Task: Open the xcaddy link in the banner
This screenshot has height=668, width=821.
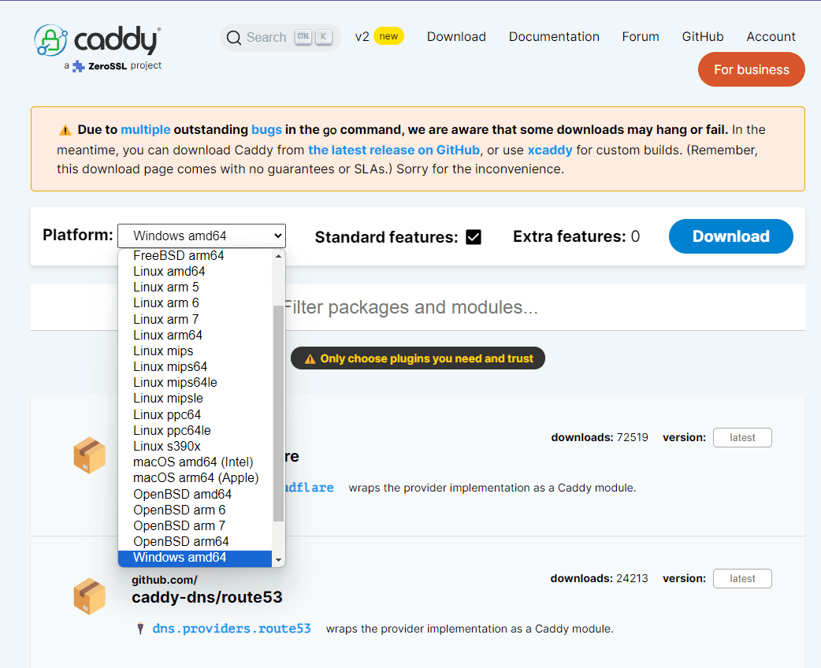Action: pos(549,150)
